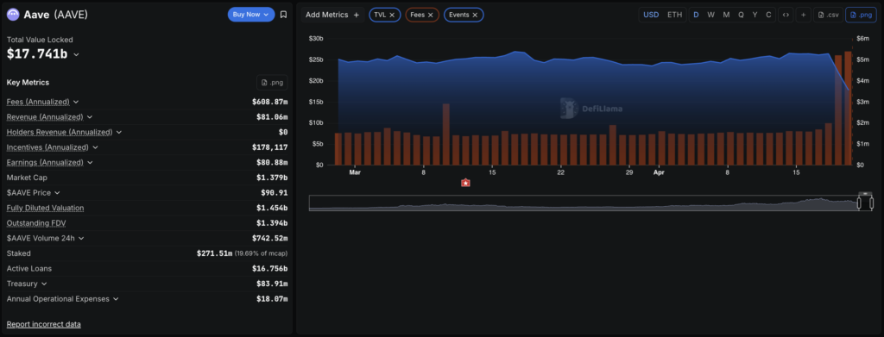Screen dimensions: 884x337
Task: Expand $AAVE Price details
Action: (x=58, y=193)
